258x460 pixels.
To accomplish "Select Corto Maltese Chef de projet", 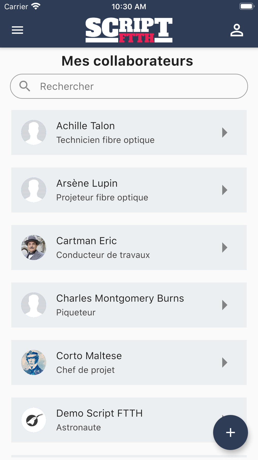I will [85, 370].
